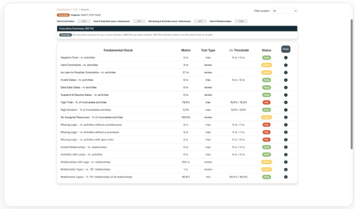Open info for Invalid Dates row
This screenshot has height=209, width=355.
click(285, 80)
